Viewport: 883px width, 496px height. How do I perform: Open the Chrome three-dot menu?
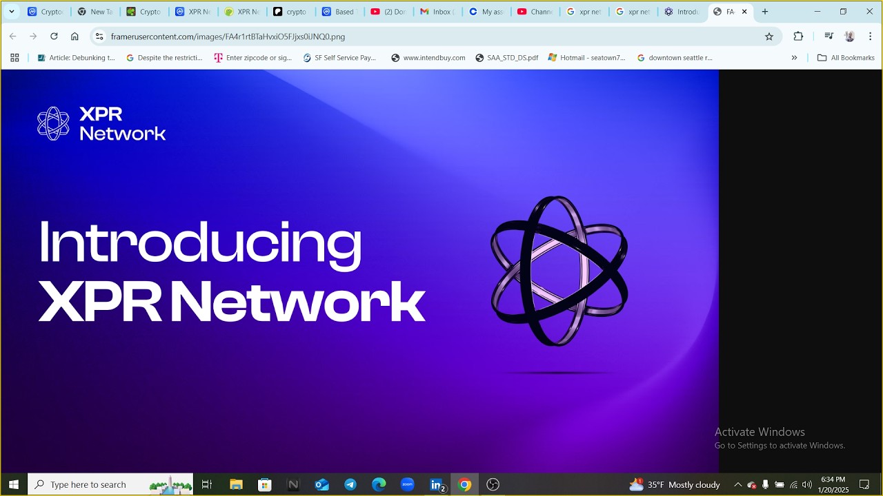click(x=871, y=37)
